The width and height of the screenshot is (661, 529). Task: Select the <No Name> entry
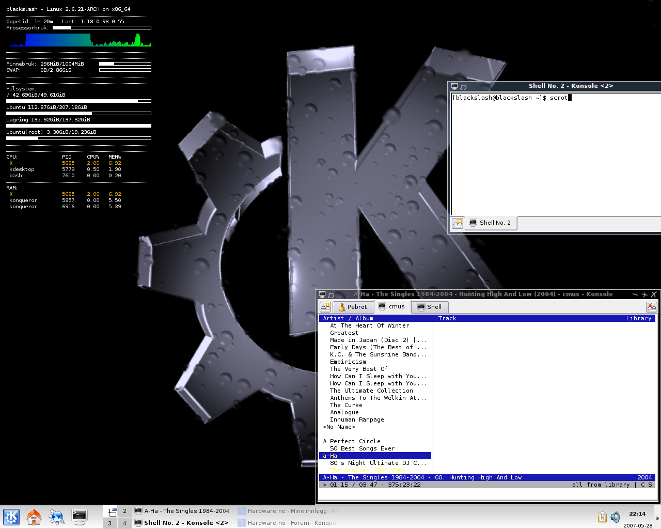click(x=339, y=427)
